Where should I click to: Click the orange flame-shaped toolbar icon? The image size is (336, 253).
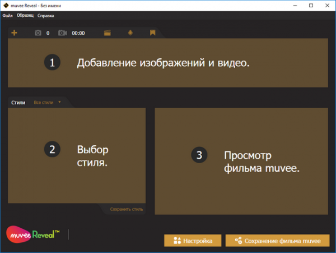130,33
